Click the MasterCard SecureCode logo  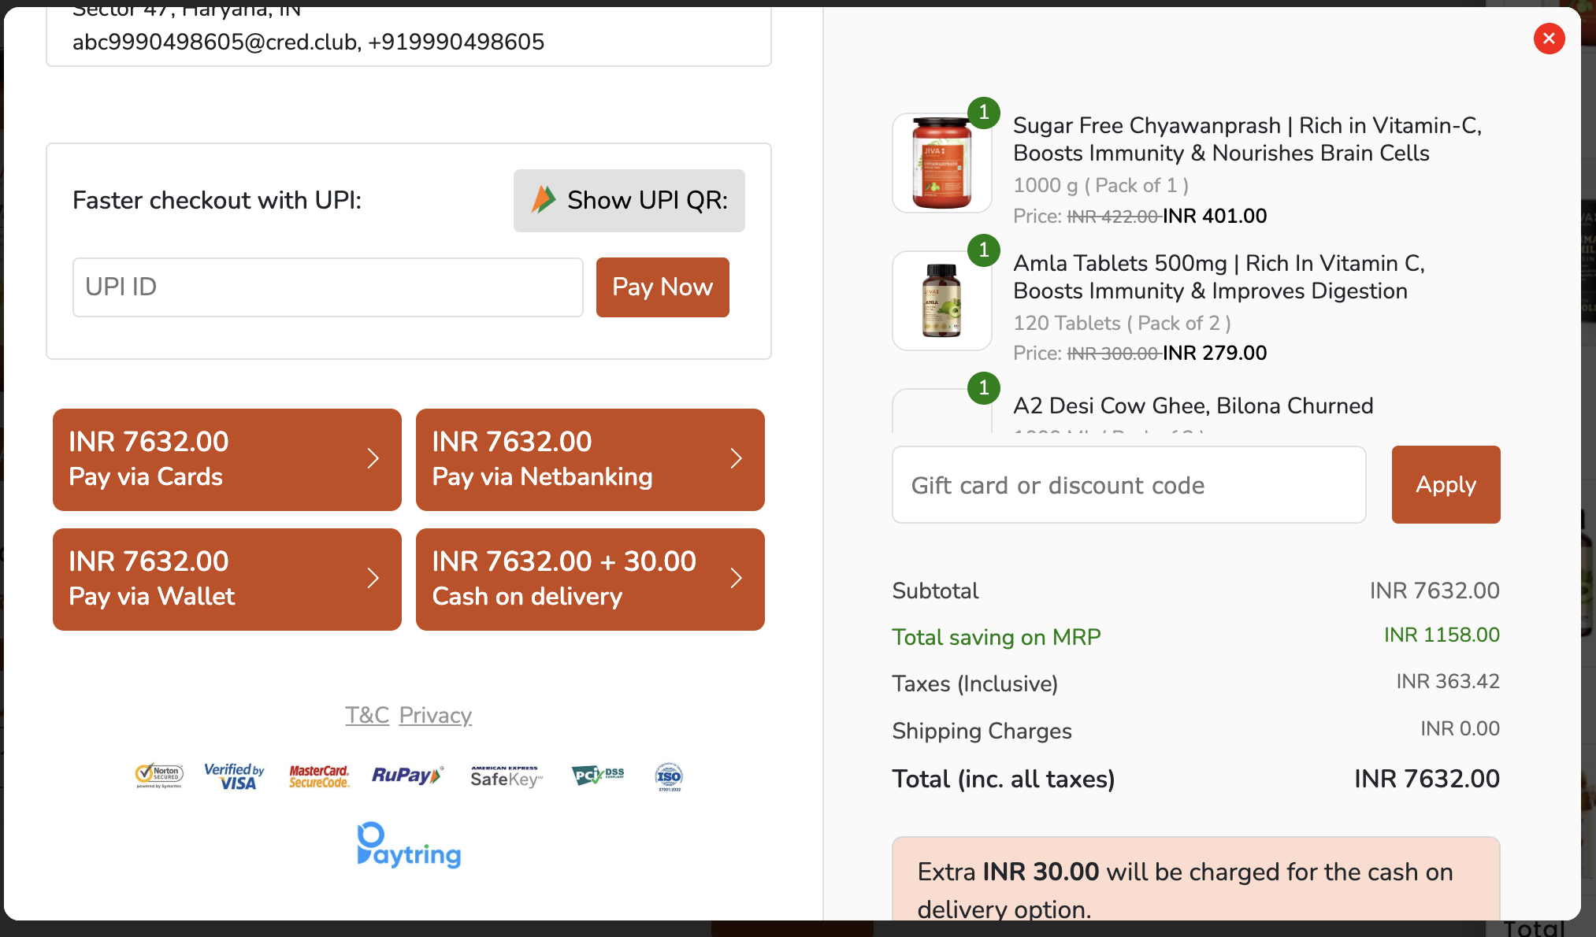pos(319,776)
